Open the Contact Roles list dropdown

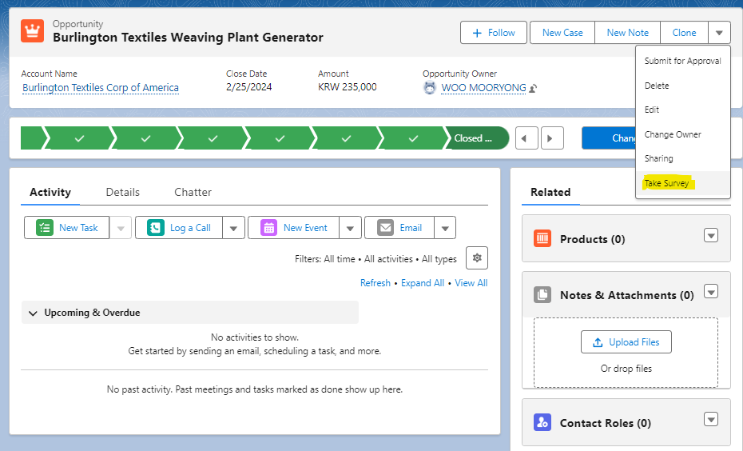(711, 419)
